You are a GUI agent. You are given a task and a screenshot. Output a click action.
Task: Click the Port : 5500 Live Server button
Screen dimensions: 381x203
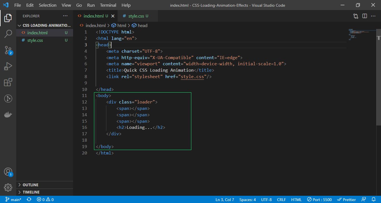coord(319,199)
